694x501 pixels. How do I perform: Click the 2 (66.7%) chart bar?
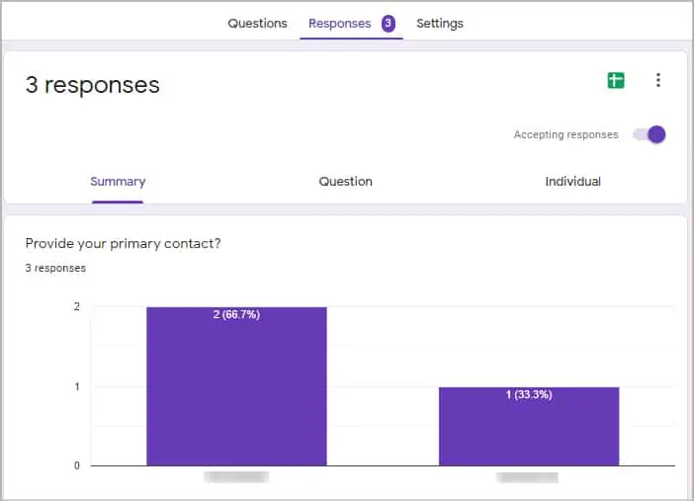(237, 386)
